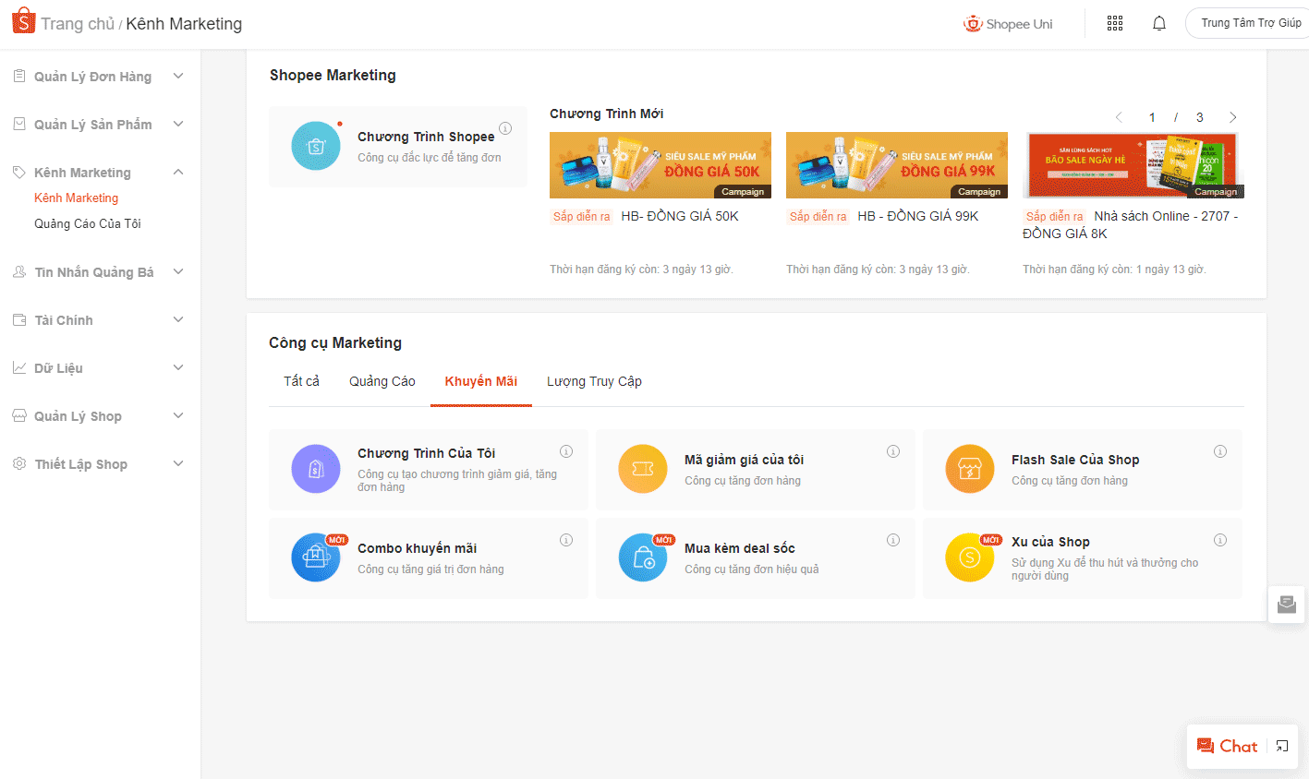Click the Shopee logo in header
The width and height of the screenshot is (1309, 779).
(23, 20)
